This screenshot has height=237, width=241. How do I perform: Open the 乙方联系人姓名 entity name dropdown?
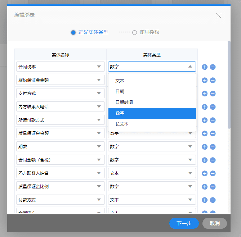[x=61, y=173]
